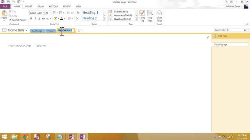Click the Paste clipboard icon
The image size is (250, 140).
tap(4, 13)
